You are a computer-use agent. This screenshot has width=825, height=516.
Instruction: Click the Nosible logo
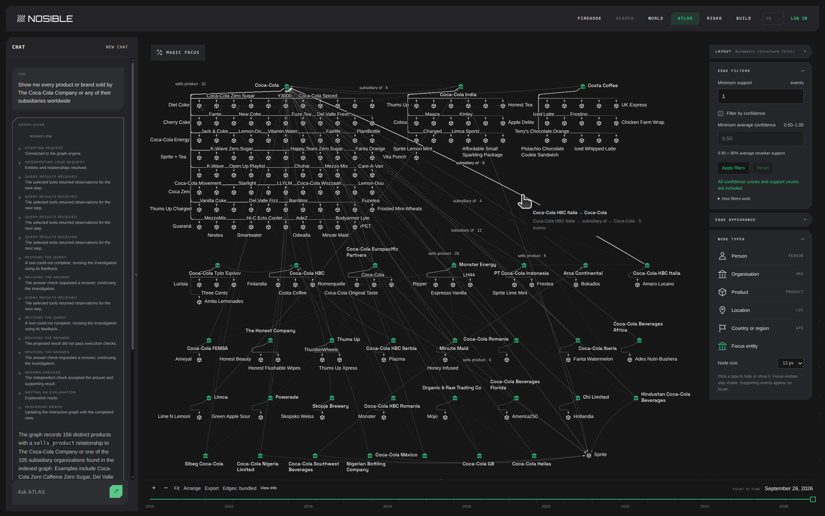[45, 18]
